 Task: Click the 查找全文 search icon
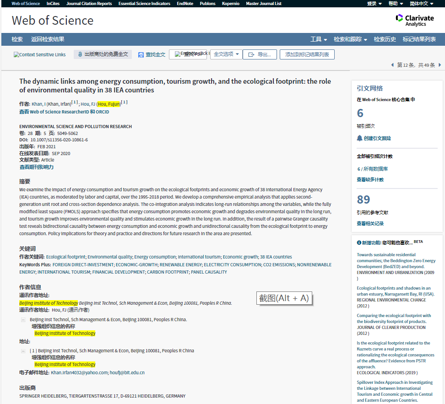pos(141,55)
